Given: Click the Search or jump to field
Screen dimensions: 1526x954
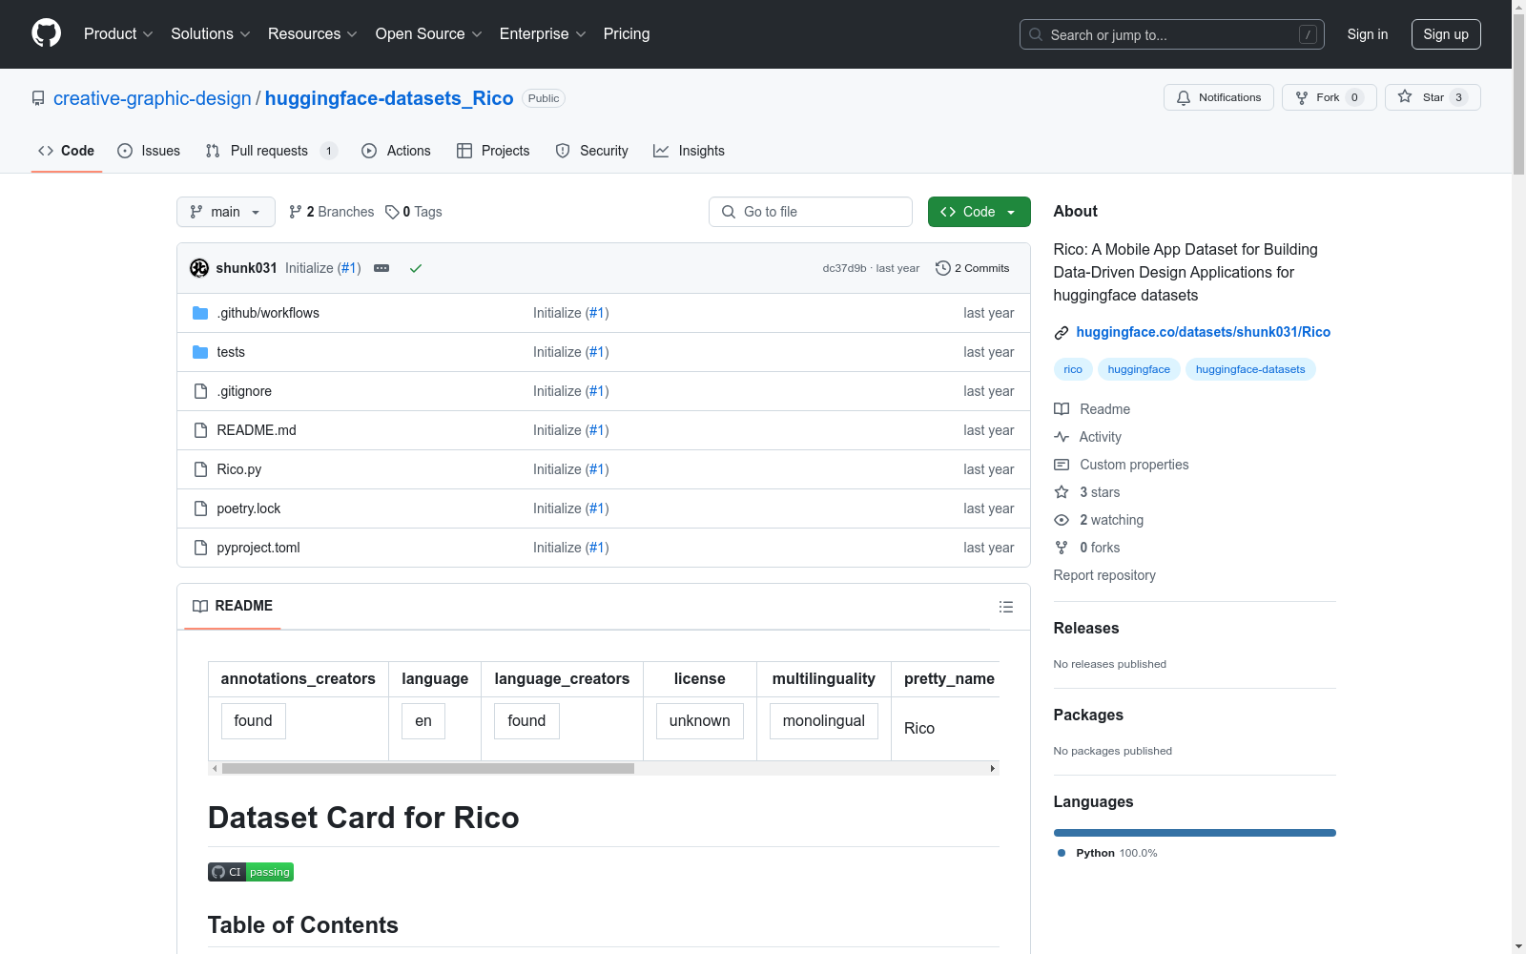Looking at the screenshot, I should point(1172,34).
